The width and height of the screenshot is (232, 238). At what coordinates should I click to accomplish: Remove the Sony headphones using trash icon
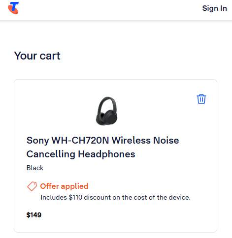[201, 99]
